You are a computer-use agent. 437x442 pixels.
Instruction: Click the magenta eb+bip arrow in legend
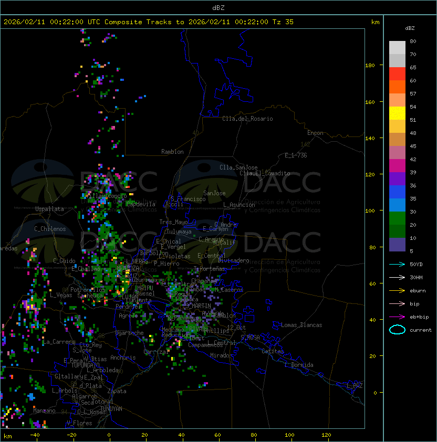point(397,317)
